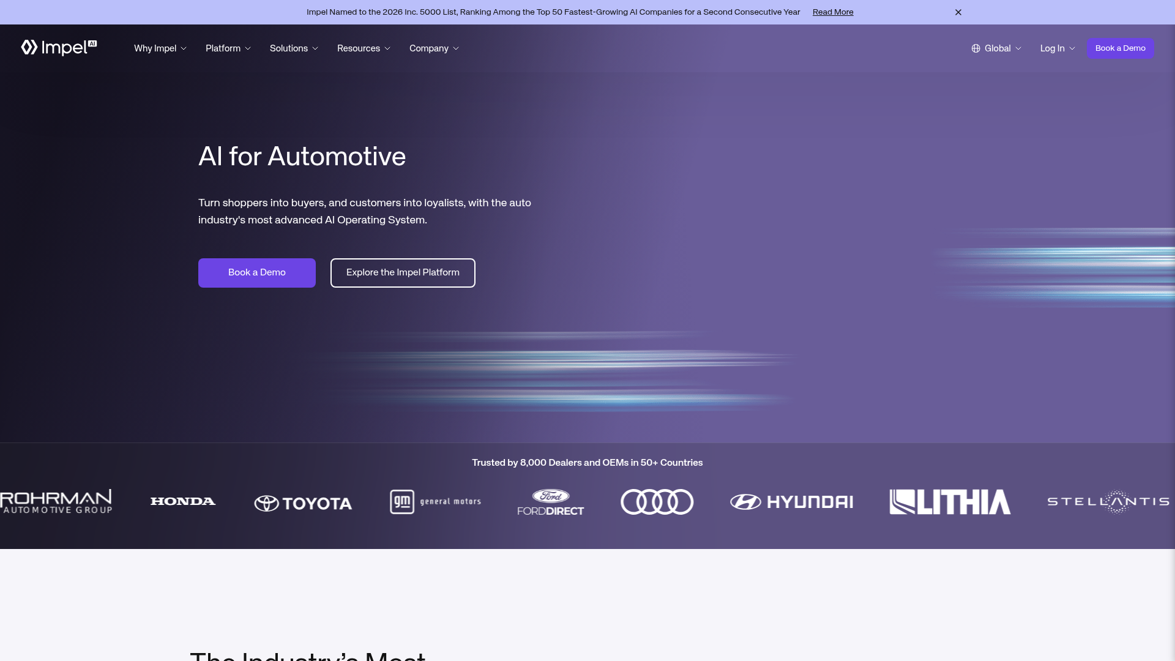Click the Lithia logo

click(950, 502)
